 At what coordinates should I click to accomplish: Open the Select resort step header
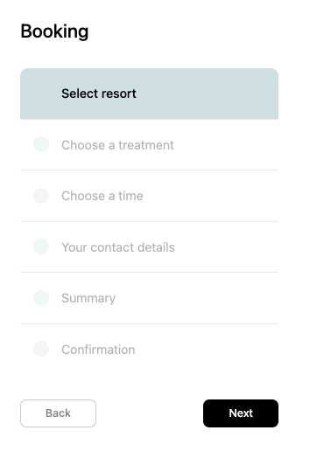149,94
